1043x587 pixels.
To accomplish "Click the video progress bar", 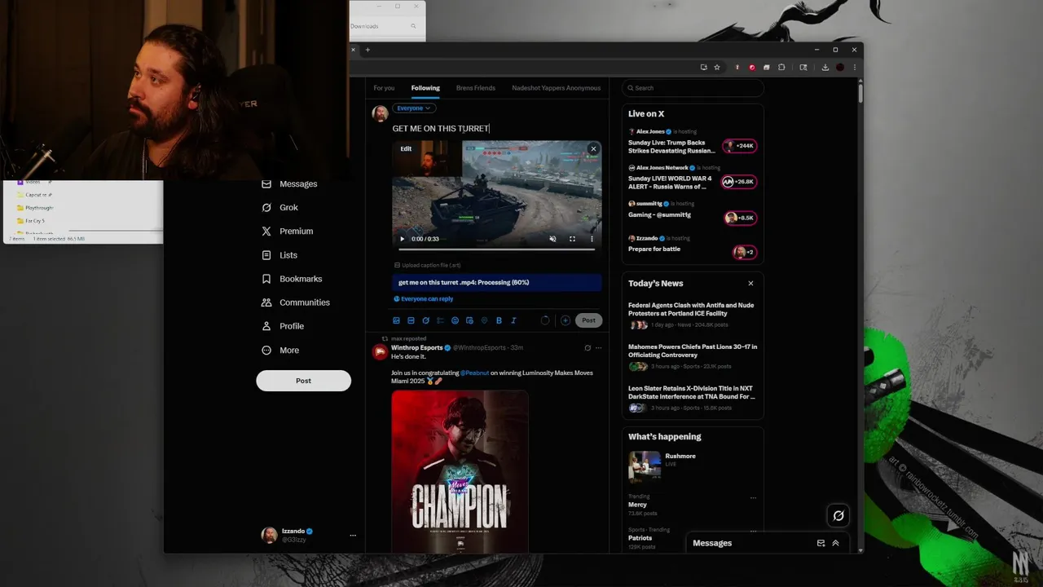I will point(496,249).
